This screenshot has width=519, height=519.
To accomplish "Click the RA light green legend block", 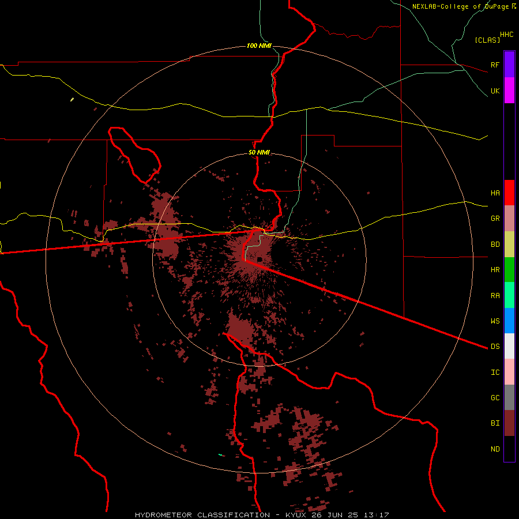I will [x=509, y=295].
